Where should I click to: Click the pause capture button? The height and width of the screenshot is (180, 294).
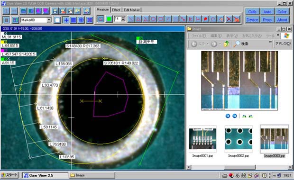6,20
